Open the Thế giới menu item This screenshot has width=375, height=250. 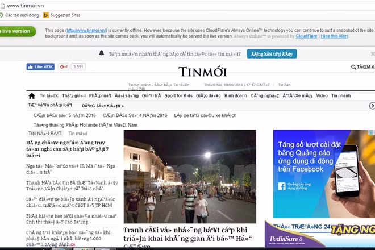tap(74, 96)
